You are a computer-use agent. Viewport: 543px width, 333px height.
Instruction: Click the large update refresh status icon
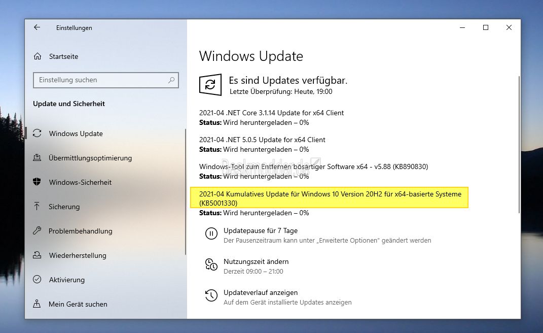(x=210, y=84)
